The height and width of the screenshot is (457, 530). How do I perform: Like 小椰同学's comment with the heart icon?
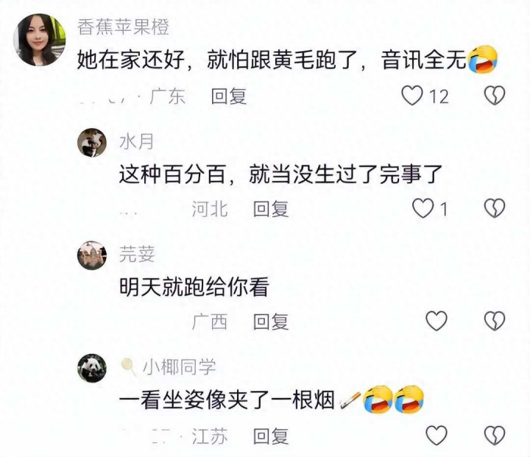pyautogui.click(x=437, y=435)
